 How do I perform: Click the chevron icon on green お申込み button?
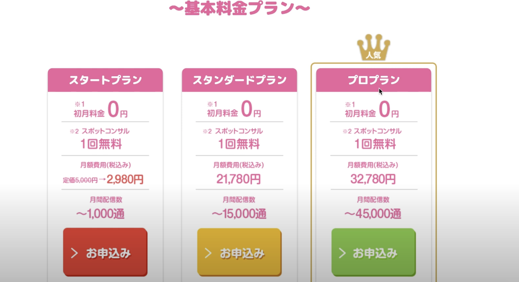(342, 254)
